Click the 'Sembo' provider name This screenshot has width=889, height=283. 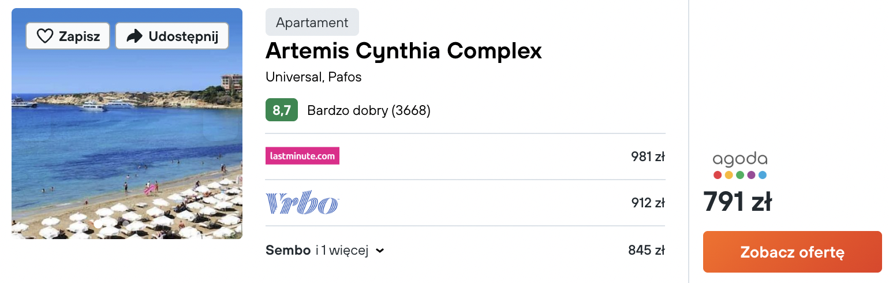(x=288, y=251)
